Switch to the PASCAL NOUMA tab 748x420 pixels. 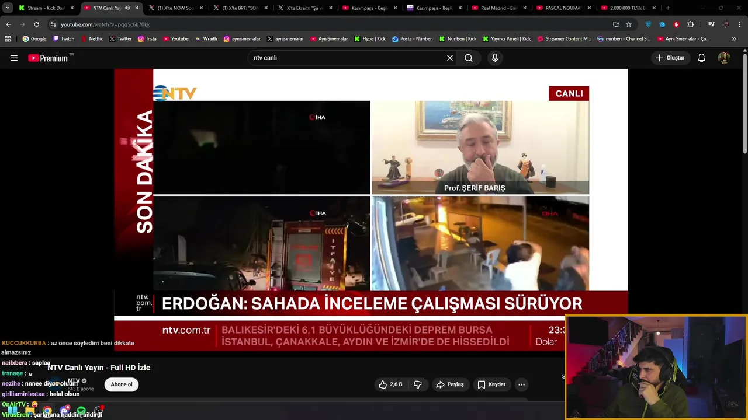[x=563, y=8]
